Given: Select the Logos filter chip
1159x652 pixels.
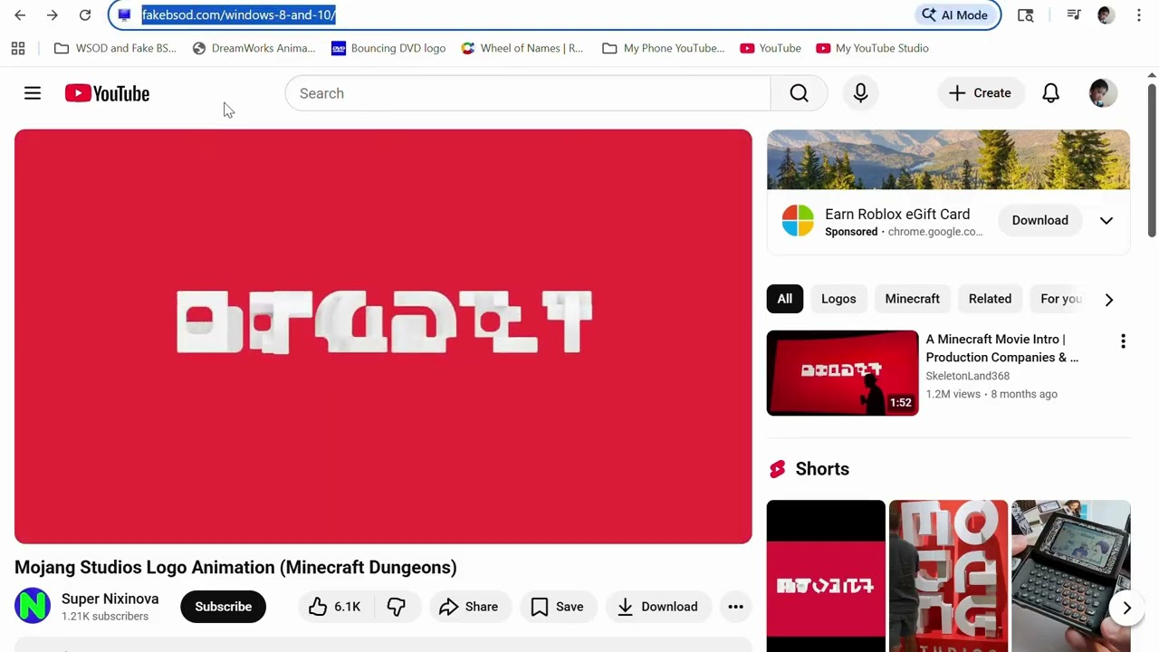Looking at the screenshot, I should click(x=838, y=299).
